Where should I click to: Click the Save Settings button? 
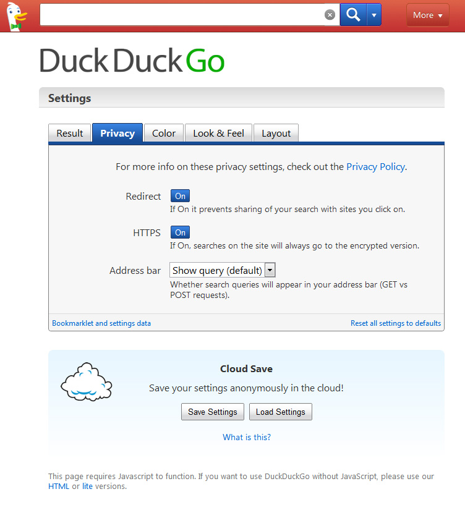[213, 412]
